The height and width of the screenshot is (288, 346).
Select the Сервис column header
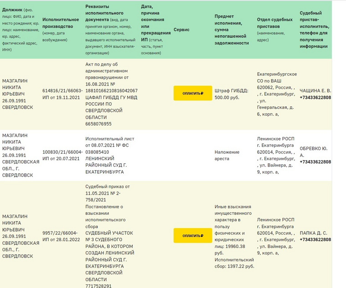pyautogui.click(x=181, y=30)
